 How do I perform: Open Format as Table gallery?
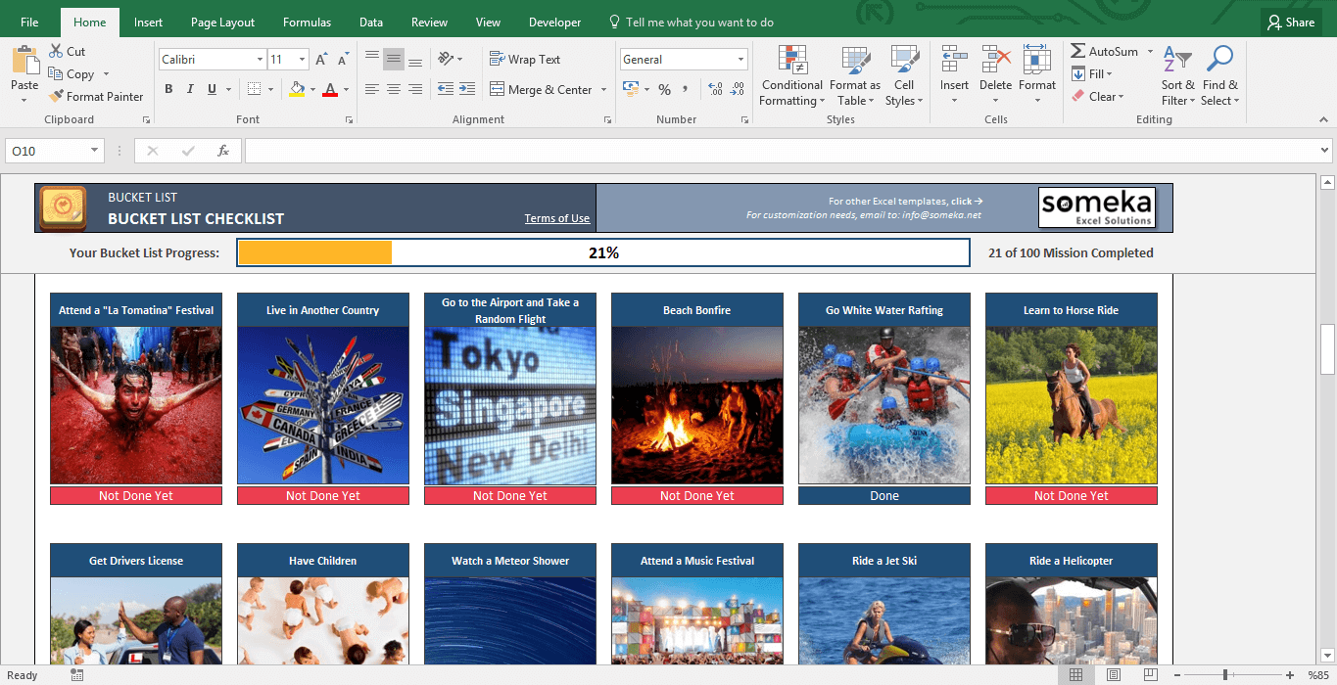pos(854,76)
